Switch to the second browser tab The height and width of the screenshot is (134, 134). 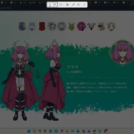pyautogui.click(x=14, y=2)
